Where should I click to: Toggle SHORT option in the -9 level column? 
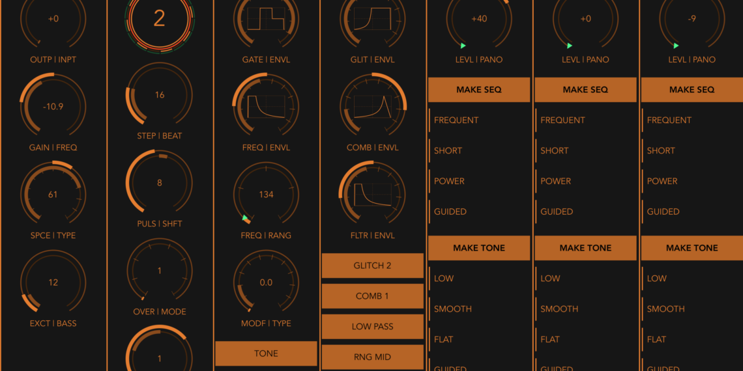[x=661, y=150]
